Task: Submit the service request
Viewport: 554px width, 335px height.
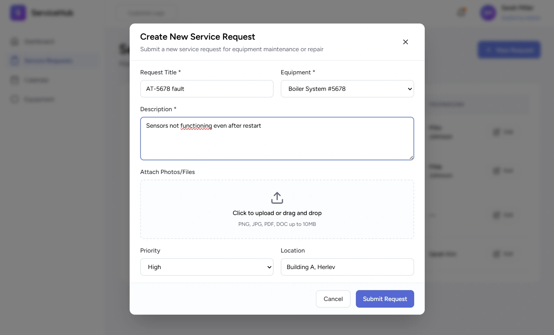Action: [x=385, y=299]
